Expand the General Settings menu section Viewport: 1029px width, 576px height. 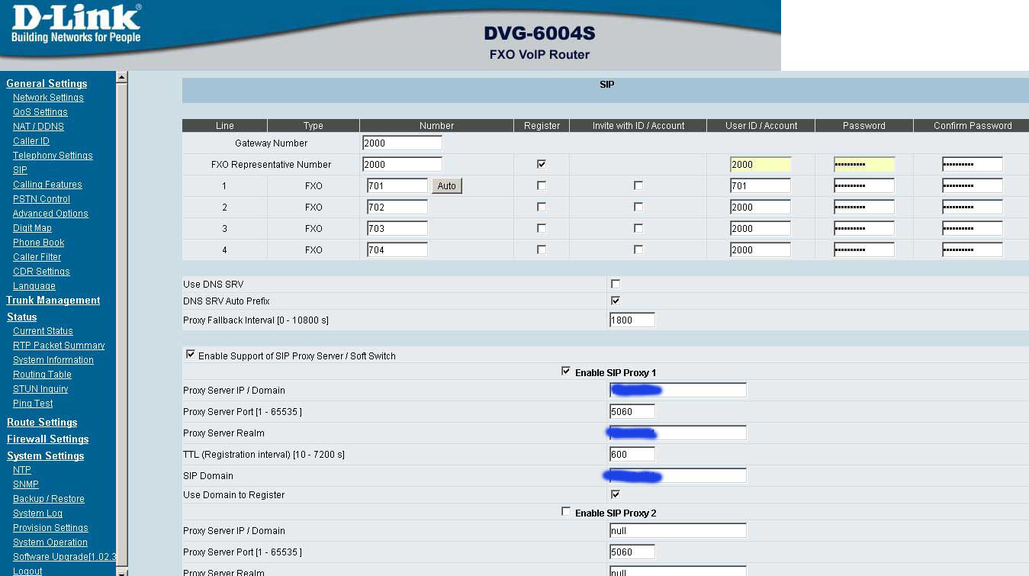(47, 83)
